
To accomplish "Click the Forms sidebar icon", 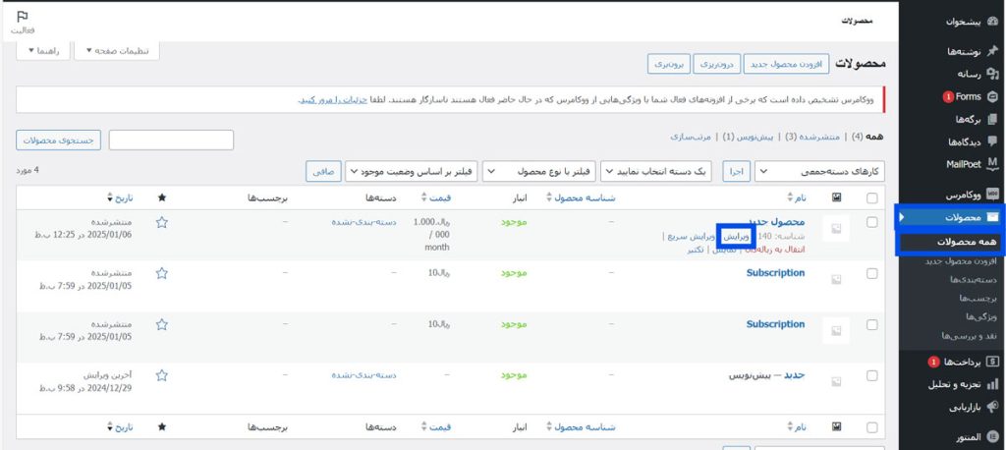I will [992, 97].
